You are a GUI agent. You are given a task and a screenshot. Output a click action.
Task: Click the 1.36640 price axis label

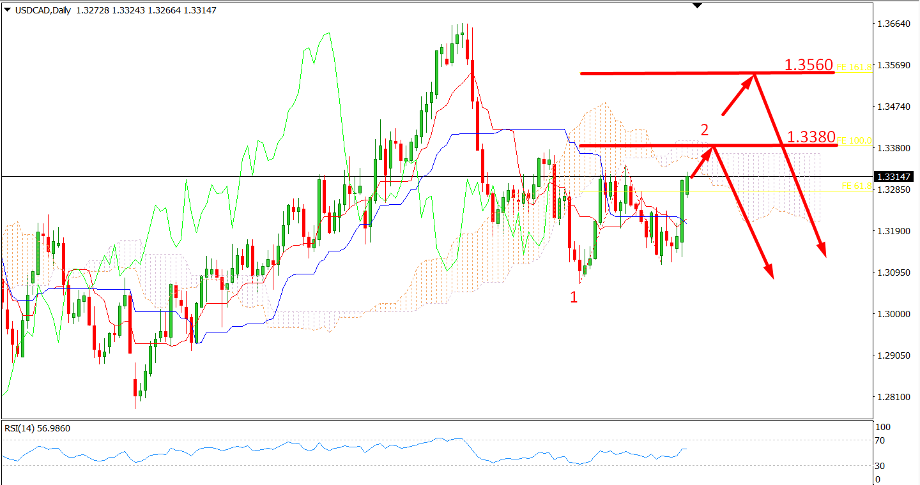pyautogui.click(x=893, y=24)
